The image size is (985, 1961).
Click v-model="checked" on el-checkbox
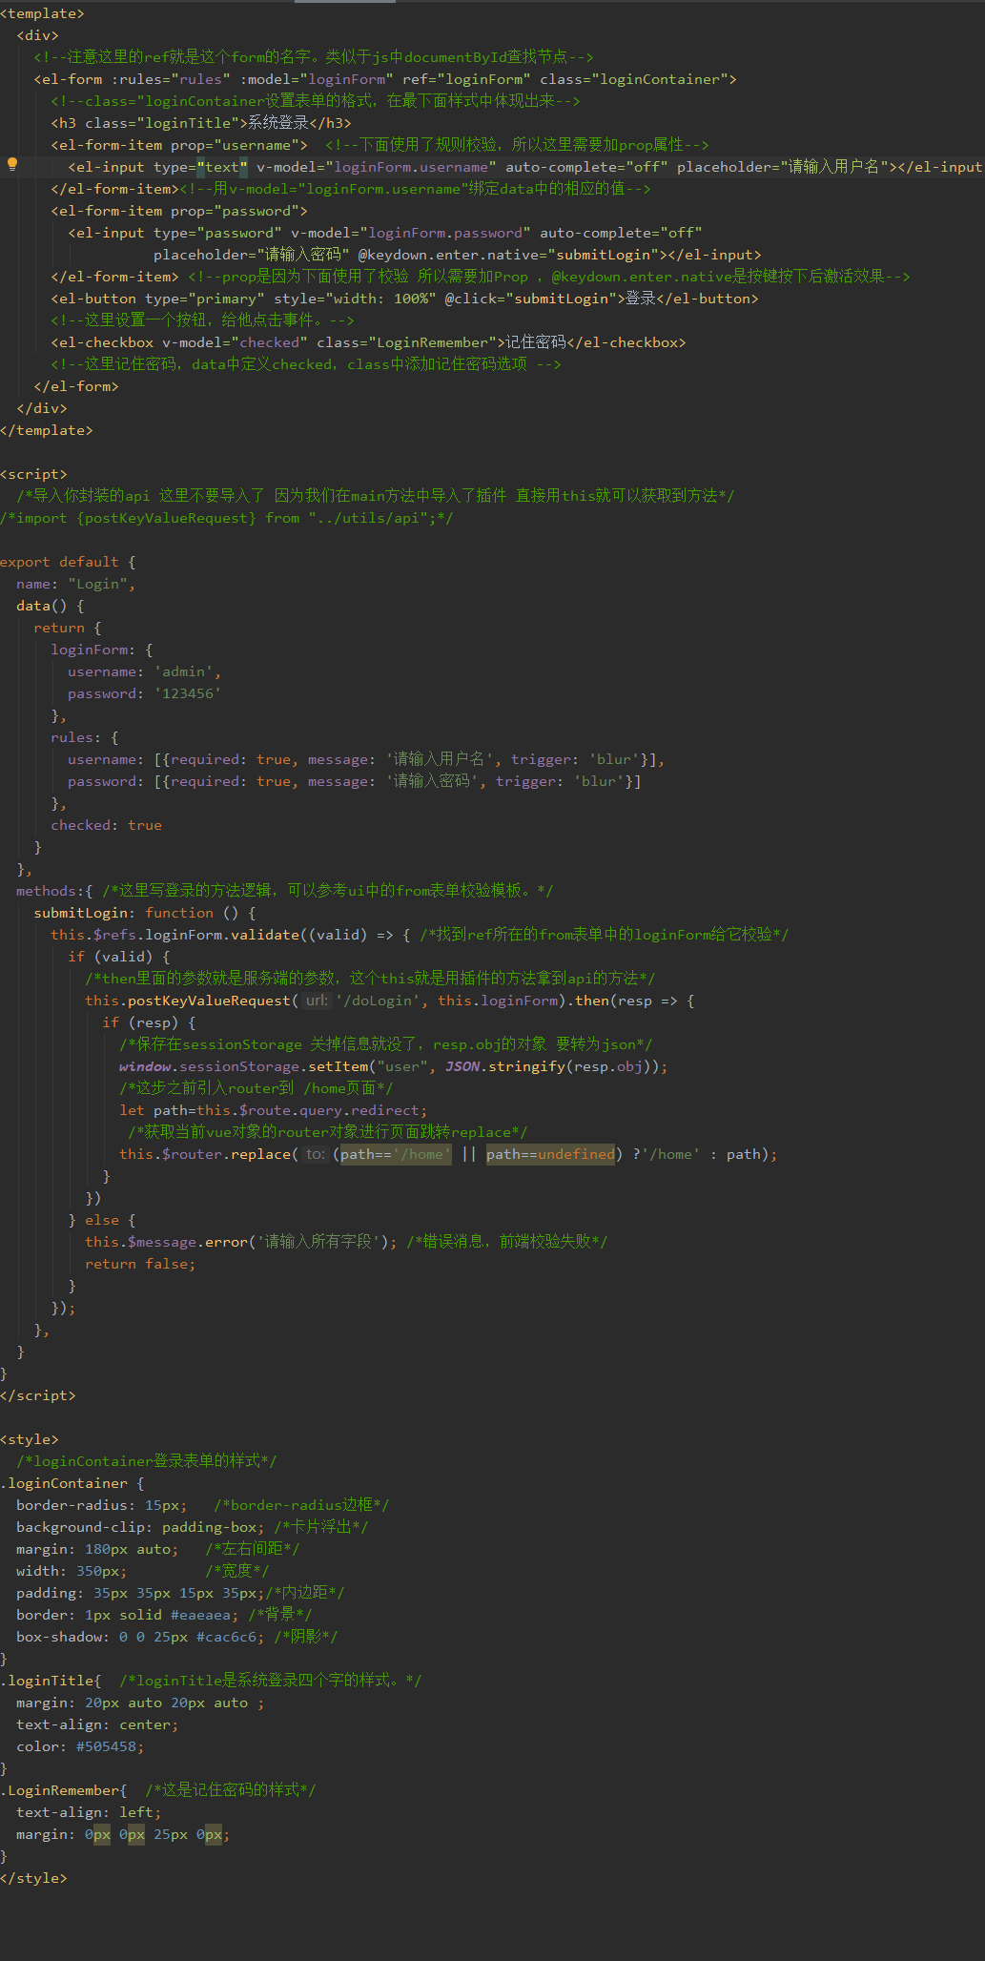(x=235, y=342)
